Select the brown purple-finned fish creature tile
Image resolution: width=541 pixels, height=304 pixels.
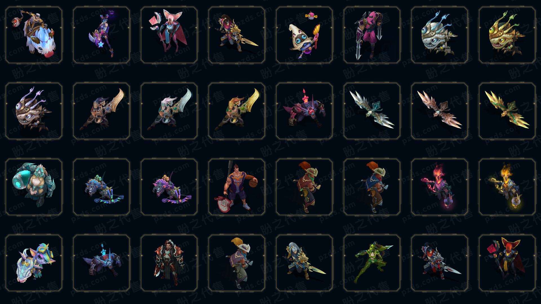[34, 111]
